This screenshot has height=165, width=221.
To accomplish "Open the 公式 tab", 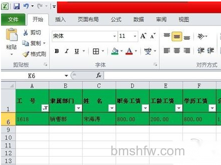I will tap(116, 19).
